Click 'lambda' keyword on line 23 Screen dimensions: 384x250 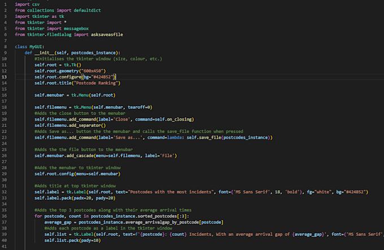point(174,138)
